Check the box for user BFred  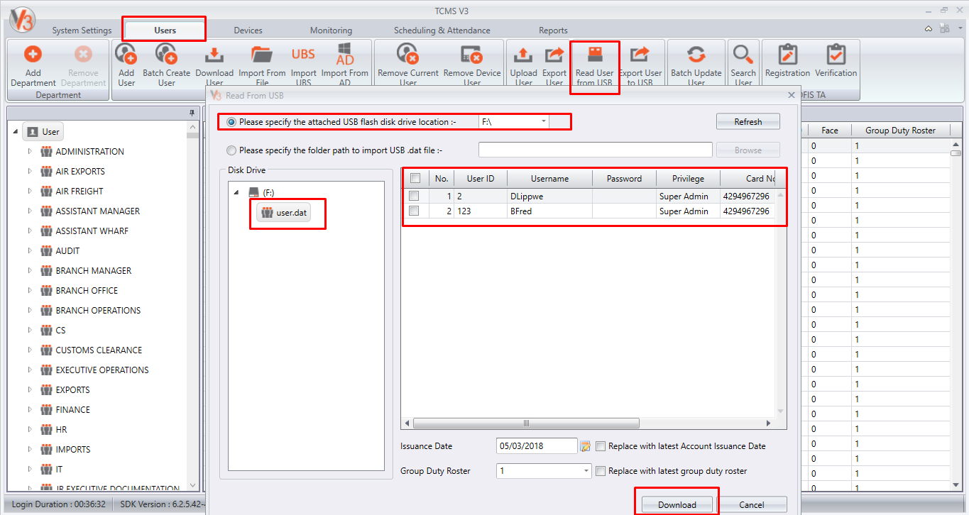(414, 211)
